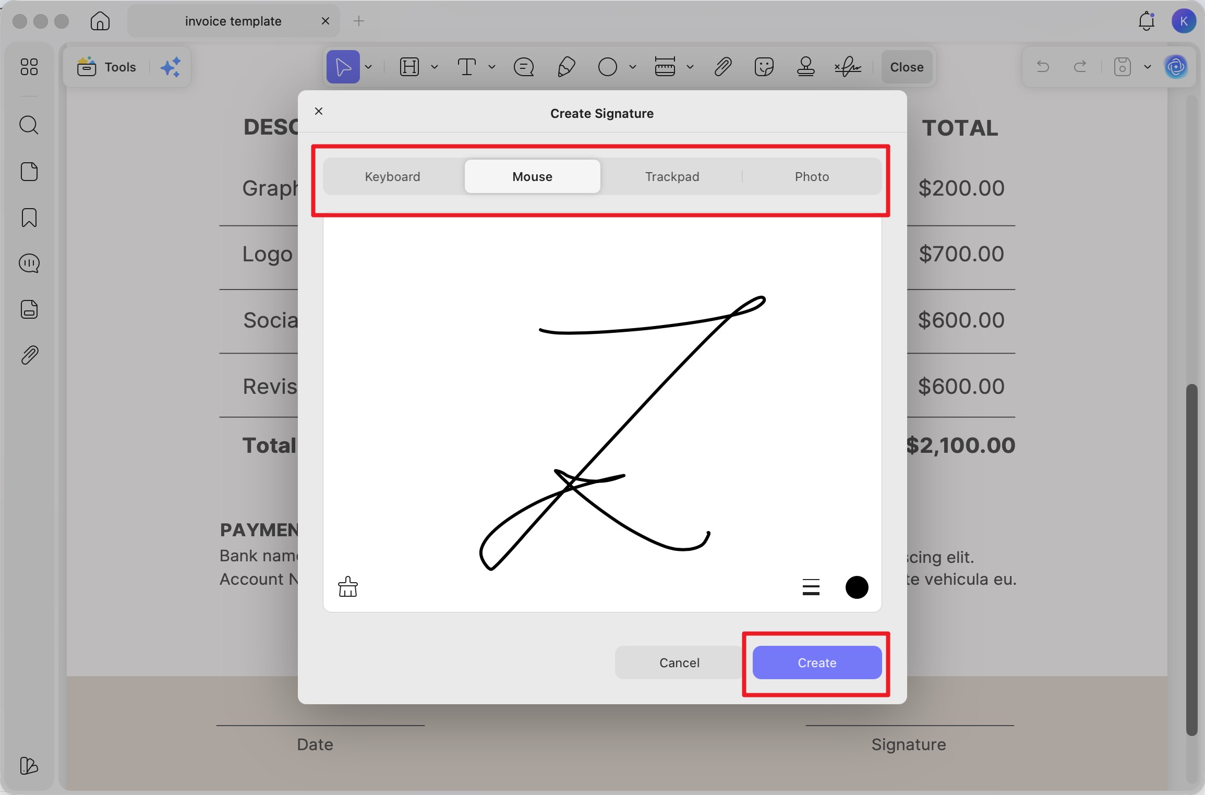Select the pencil drawing tool
The width and height of the screenshot is (1205, 795).
[x=566, y=67]
